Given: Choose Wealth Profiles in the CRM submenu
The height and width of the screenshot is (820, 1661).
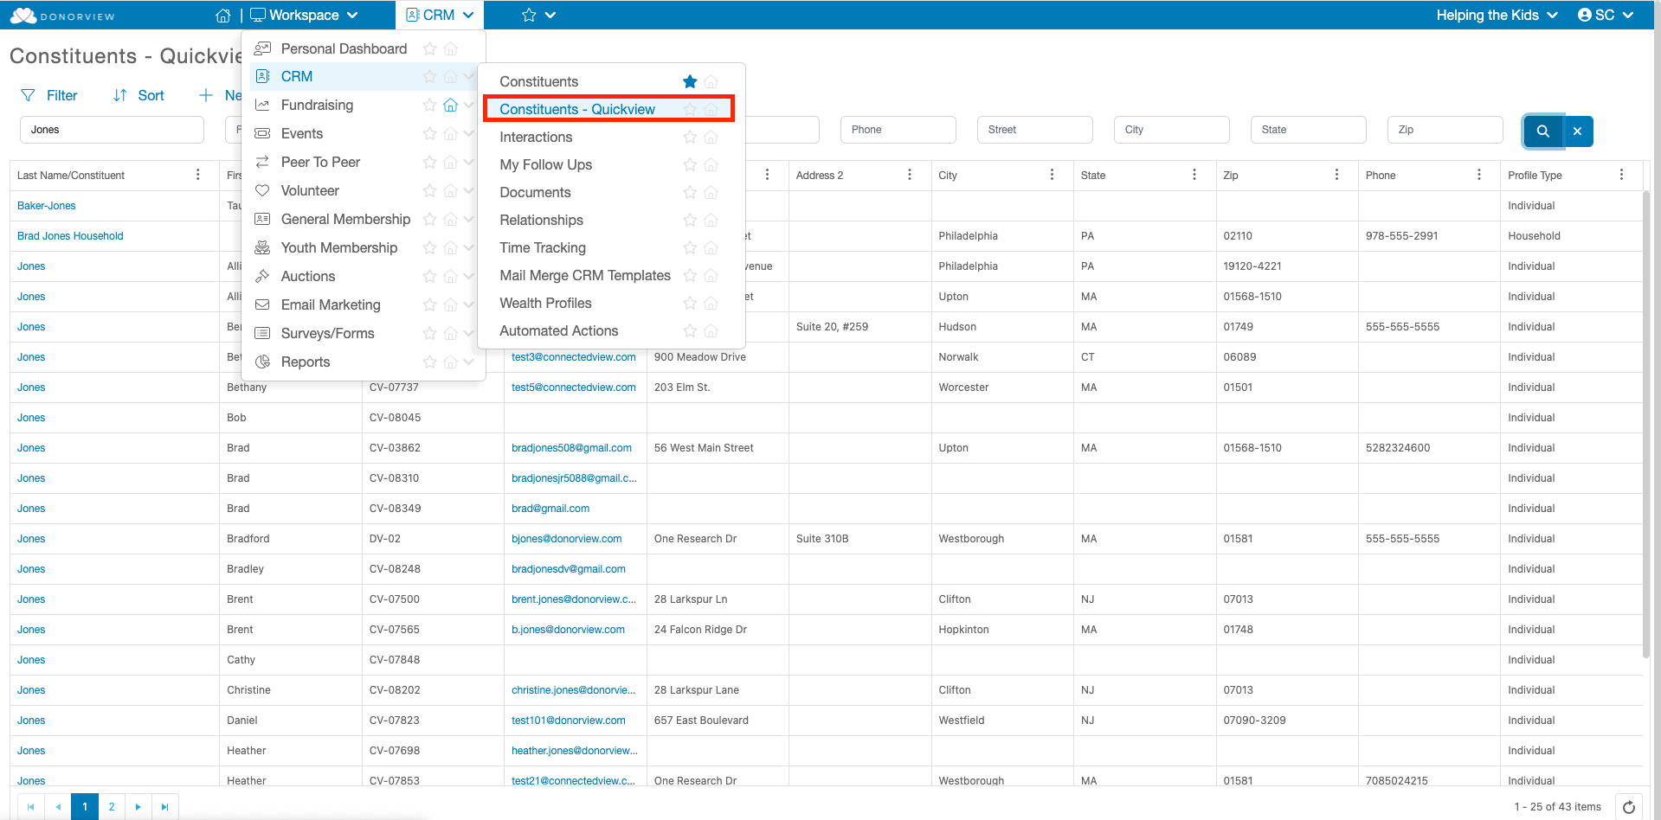Looking at the screenshot, I should 545,304.
